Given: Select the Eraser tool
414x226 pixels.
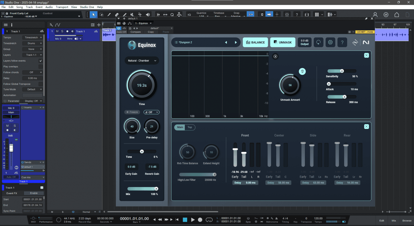Looking at the screenshot, I should point(117,14).
